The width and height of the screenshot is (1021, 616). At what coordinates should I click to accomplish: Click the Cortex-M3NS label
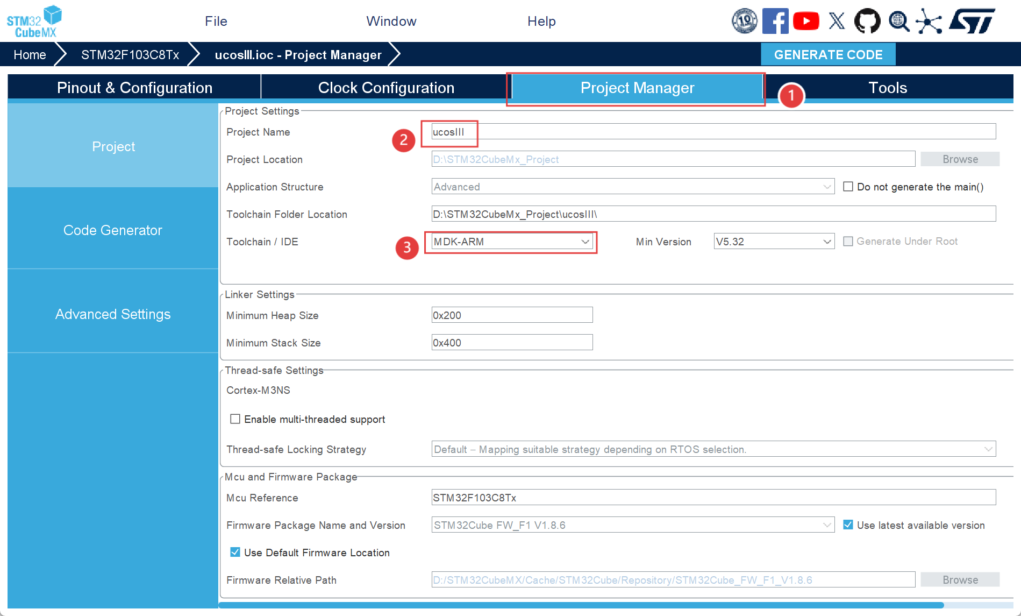258,390
